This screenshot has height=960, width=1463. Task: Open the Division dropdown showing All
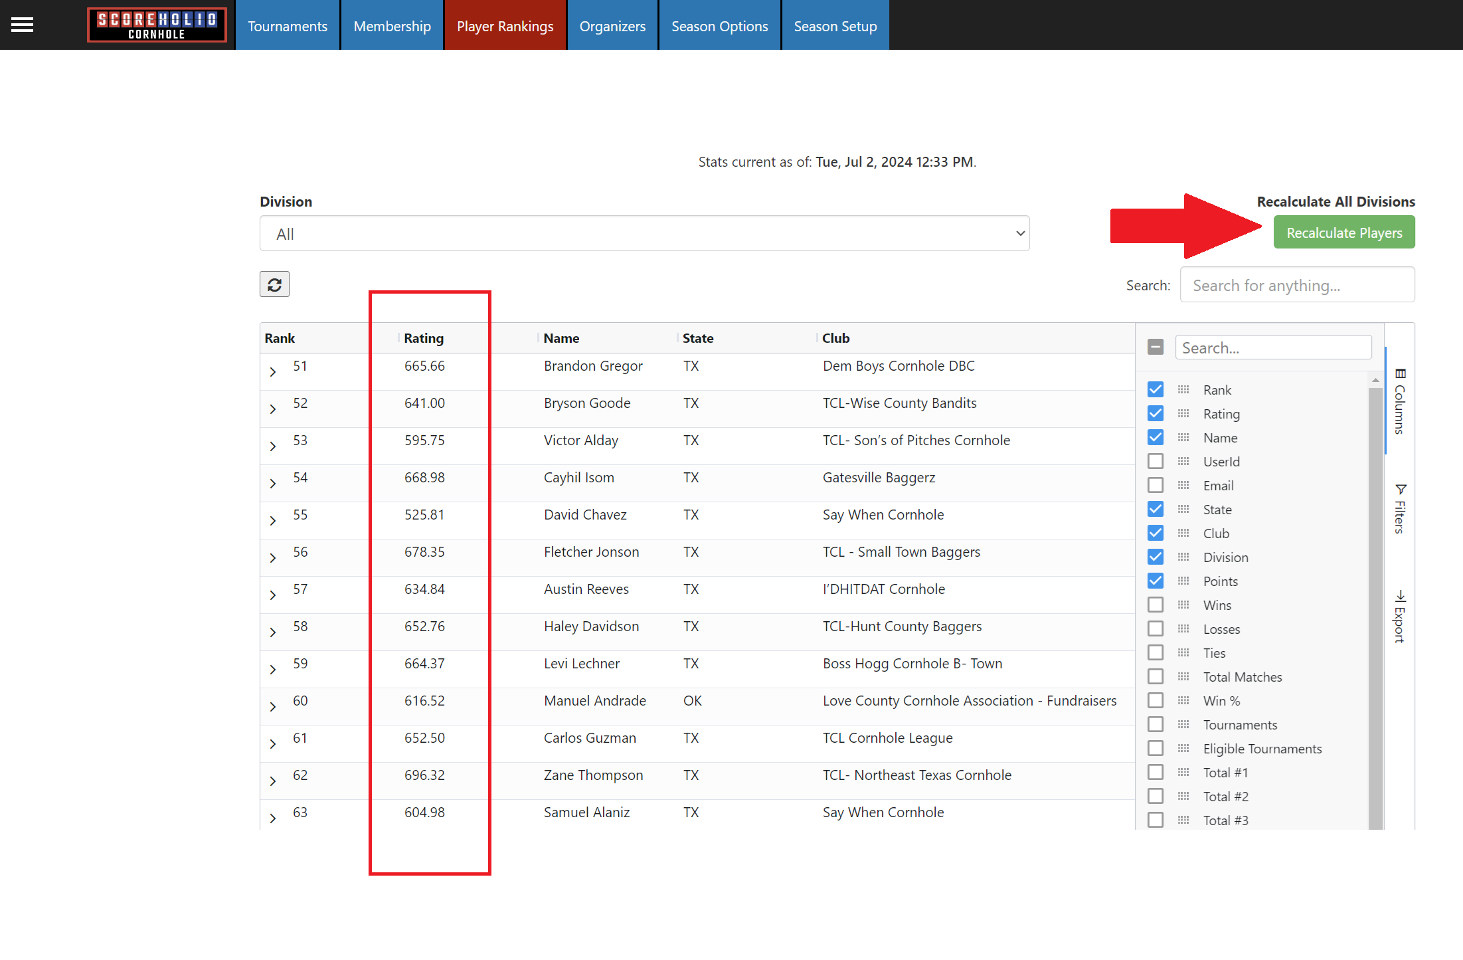[644, 234]
